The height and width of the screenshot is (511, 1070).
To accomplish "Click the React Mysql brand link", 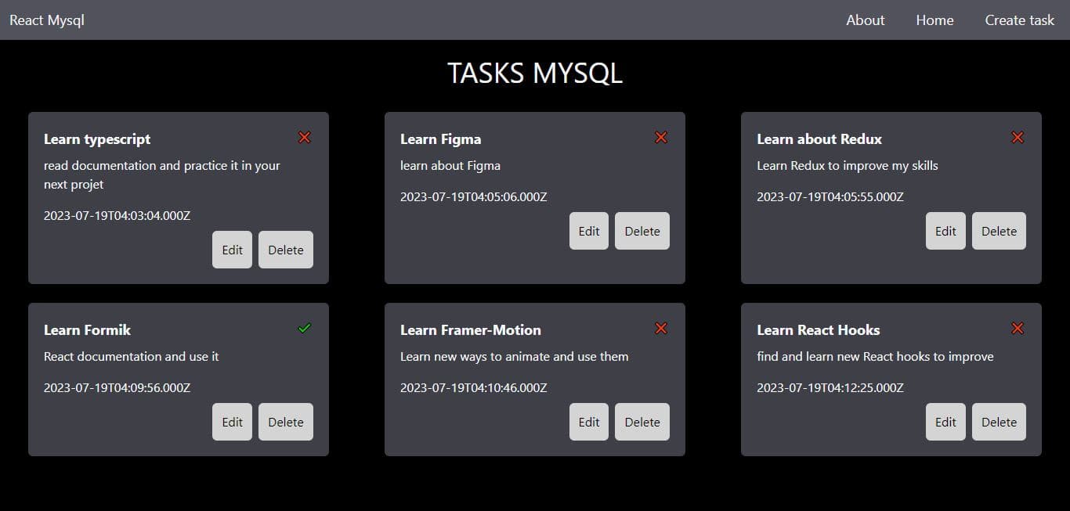I will pyautogui.click(x=47, y=20).
